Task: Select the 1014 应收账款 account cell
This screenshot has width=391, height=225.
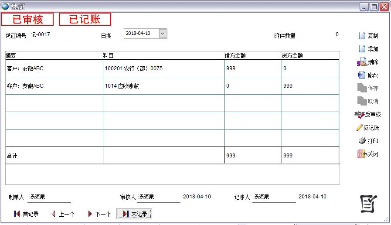Action: [x=163, y=86]
